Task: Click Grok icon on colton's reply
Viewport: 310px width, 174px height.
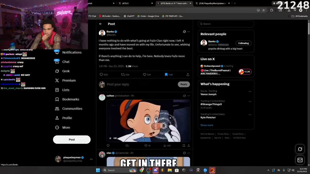Action: click(x=184, y=96)
